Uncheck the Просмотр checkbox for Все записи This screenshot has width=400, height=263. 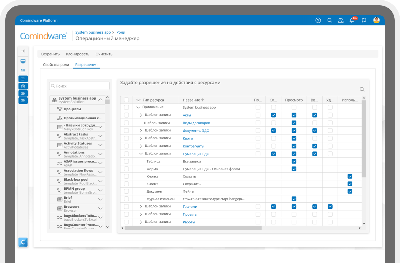pyautogui.click(x=294, y=161)
